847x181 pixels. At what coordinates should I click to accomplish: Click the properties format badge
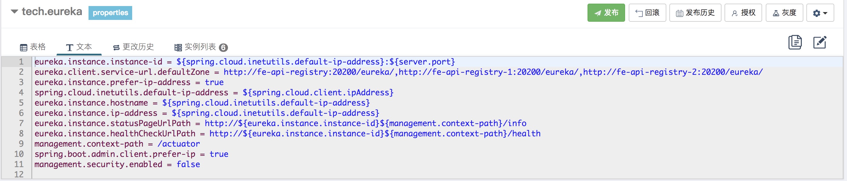110,13
